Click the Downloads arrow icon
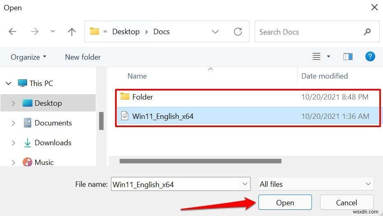Viewport: 383px width, 216px height. (x=28, y=143)
